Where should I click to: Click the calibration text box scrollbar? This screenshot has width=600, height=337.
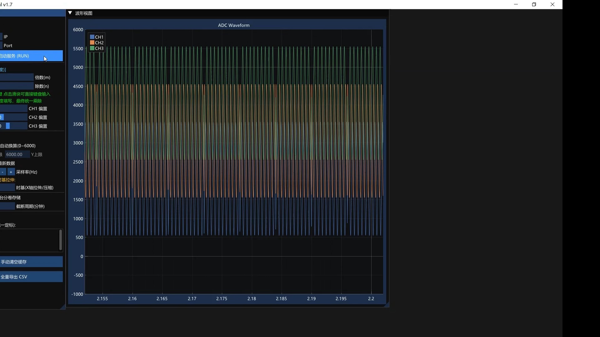coord(61,240)
